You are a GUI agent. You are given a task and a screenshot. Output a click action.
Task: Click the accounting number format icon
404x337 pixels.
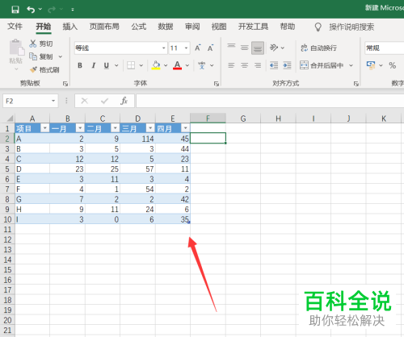(x=371, y=65)
